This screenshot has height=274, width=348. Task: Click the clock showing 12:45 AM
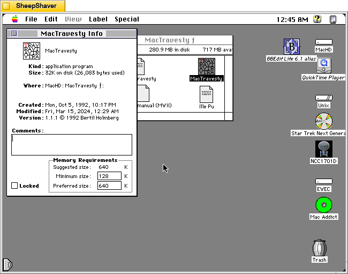292,19
